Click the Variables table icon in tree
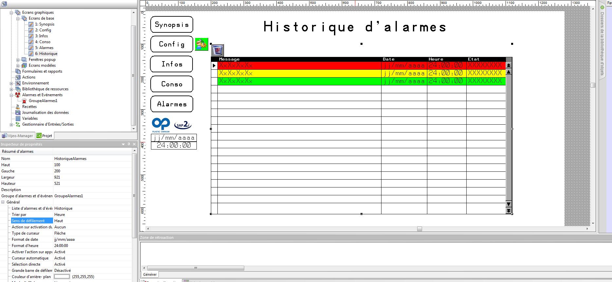The height and width of the screenshot is (282, 612). [18, 118]
